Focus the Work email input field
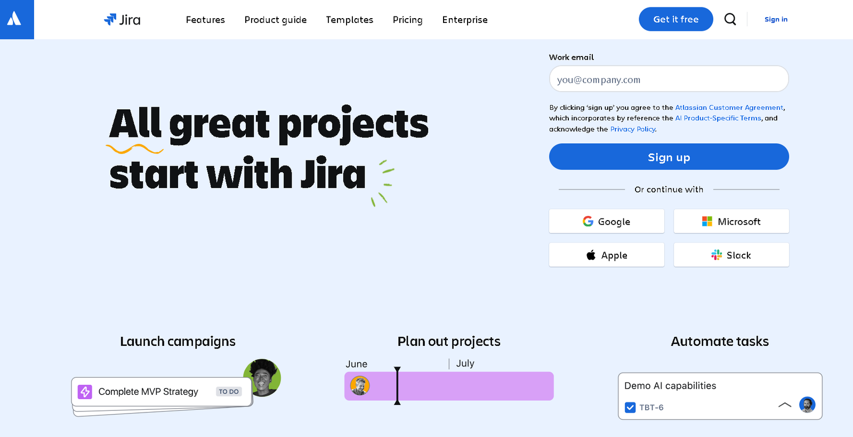This screenshot has height=437, width=853. [669, 79]
